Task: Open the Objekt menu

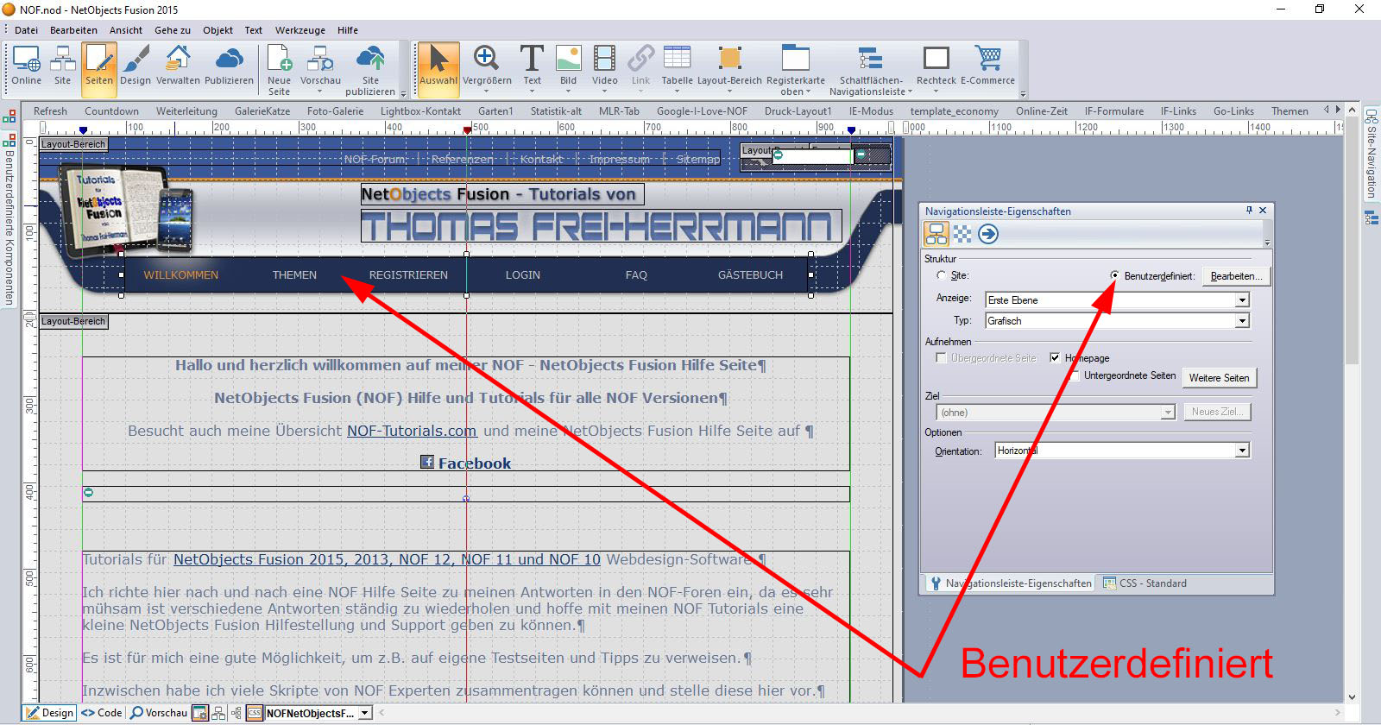Action: click(x=218, y=30)
